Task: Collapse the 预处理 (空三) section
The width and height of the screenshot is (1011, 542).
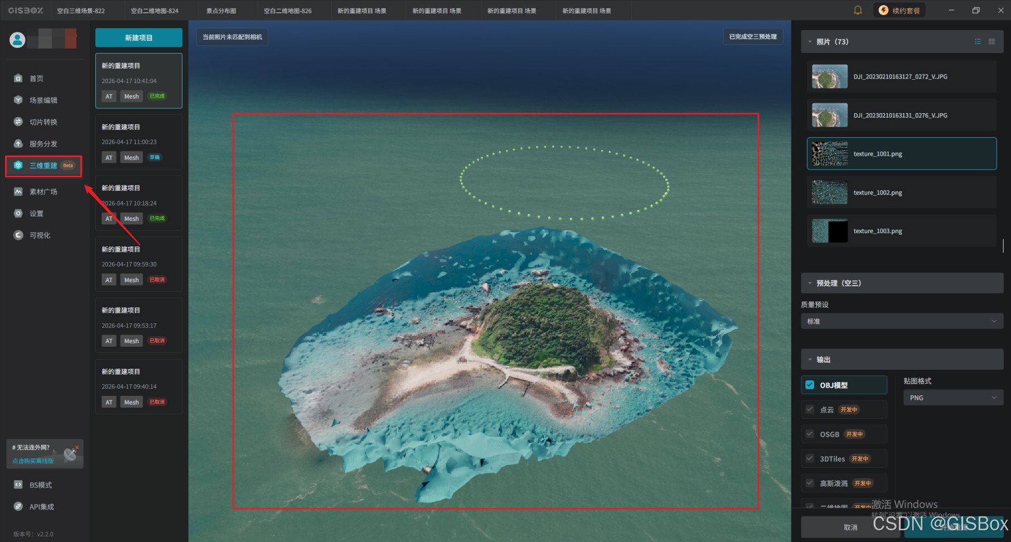Action: click(810, 283)
